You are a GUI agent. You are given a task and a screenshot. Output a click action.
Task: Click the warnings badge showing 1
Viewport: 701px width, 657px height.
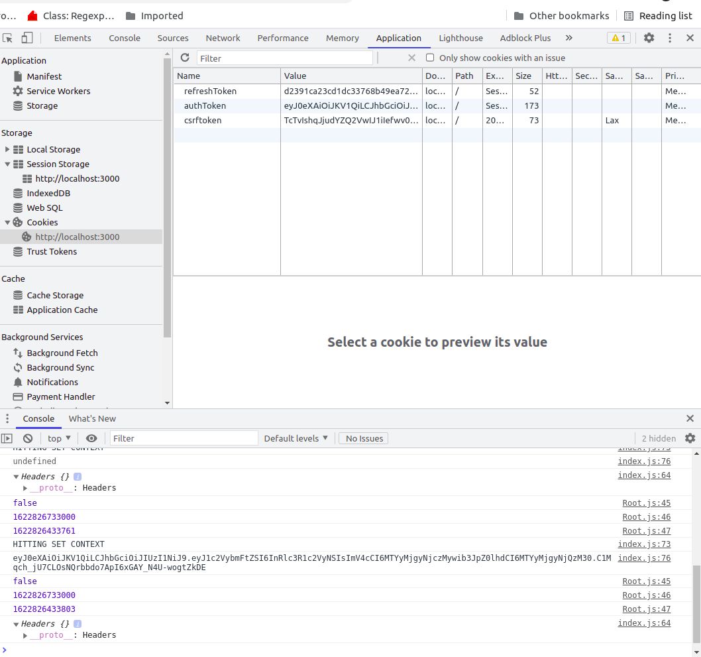coord(619,38)
